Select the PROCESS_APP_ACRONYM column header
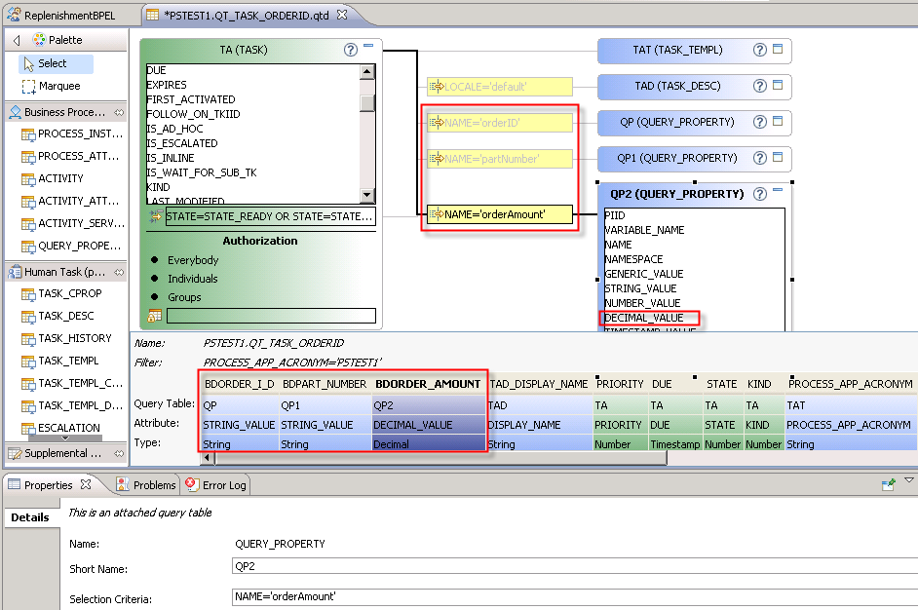The width and height of the screenshot is (918, 610). point(850,384)
